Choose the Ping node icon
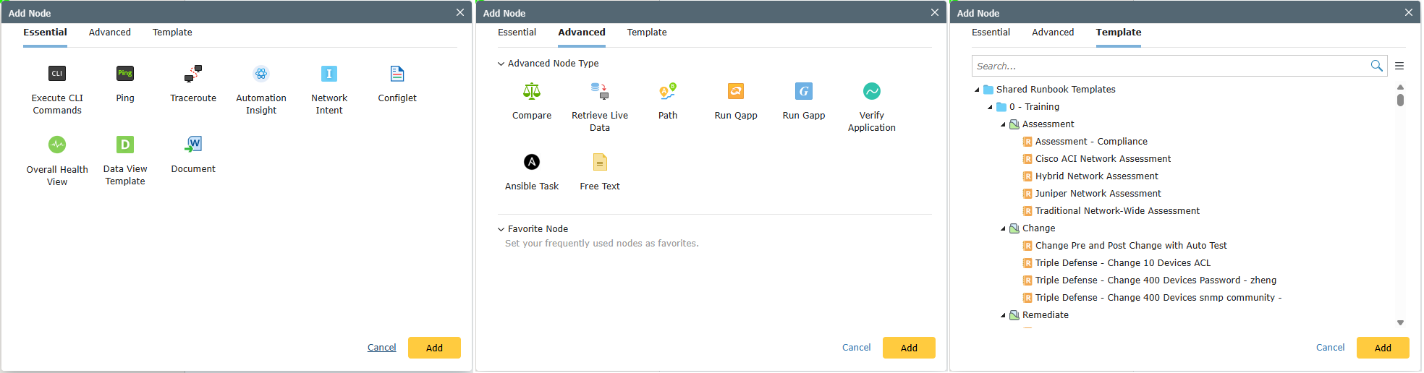 pyautogui.click(x=125, y=74)
